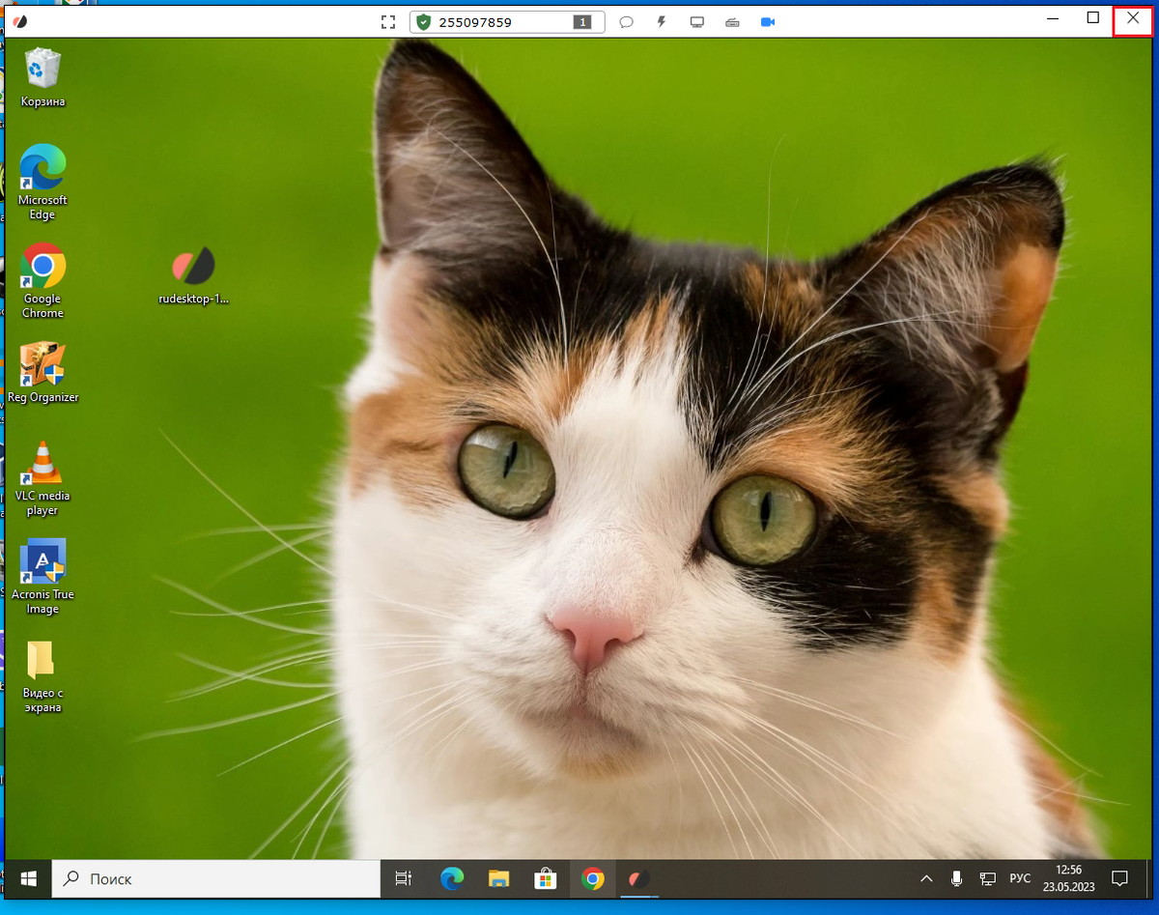Open the actions menu via lightning icon
This screenshot has height=915, width=1159.
[x=661, y=21]
